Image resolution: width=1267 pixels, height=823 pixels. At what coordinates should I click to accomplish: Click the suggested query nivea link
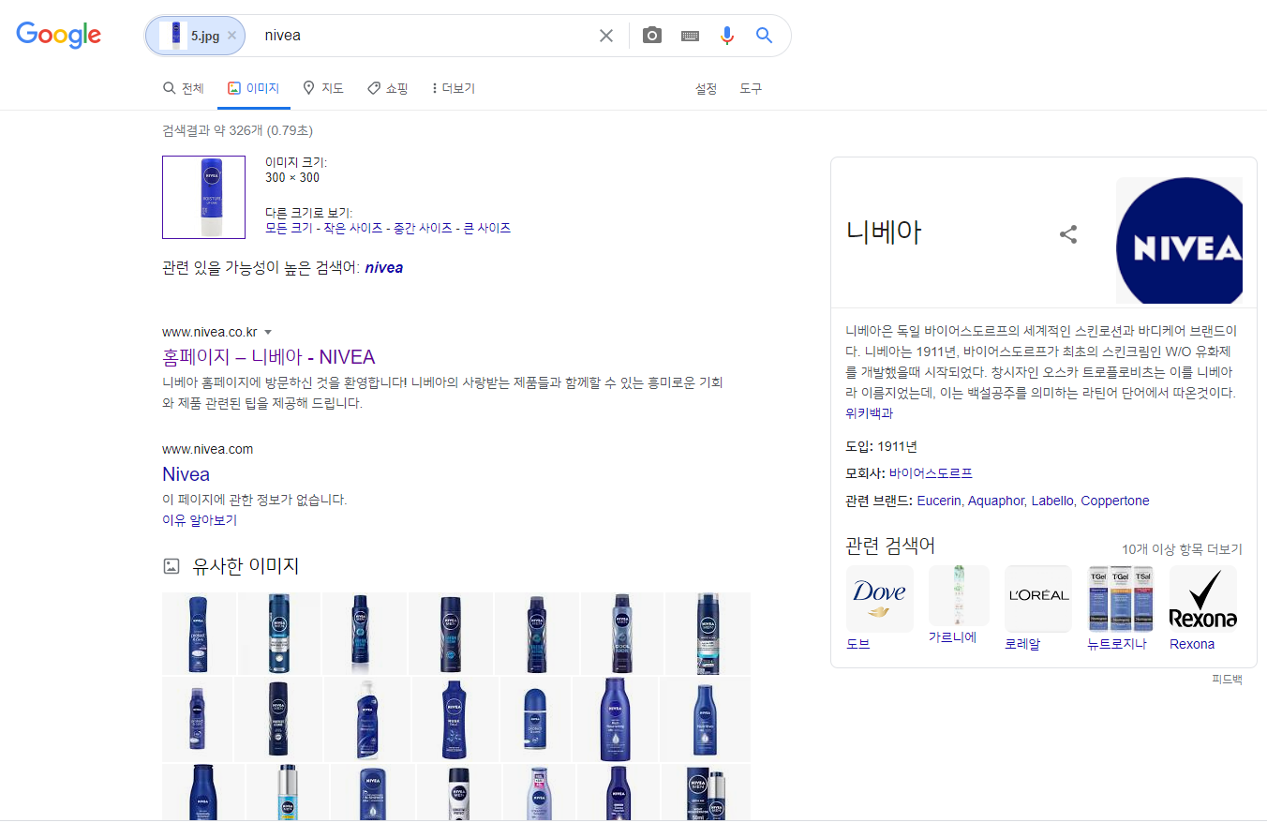click(384, 267)
